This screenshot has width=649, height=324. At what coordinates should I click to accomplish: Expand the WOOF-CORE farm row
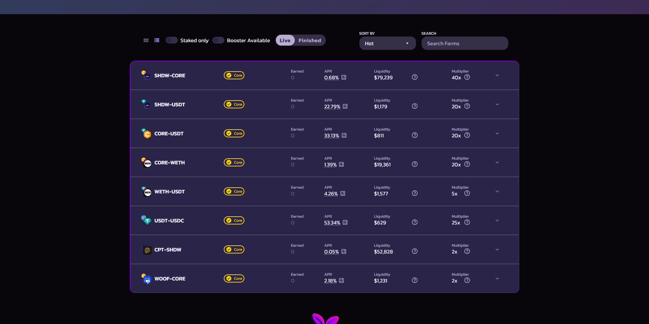tap(497, 279)
